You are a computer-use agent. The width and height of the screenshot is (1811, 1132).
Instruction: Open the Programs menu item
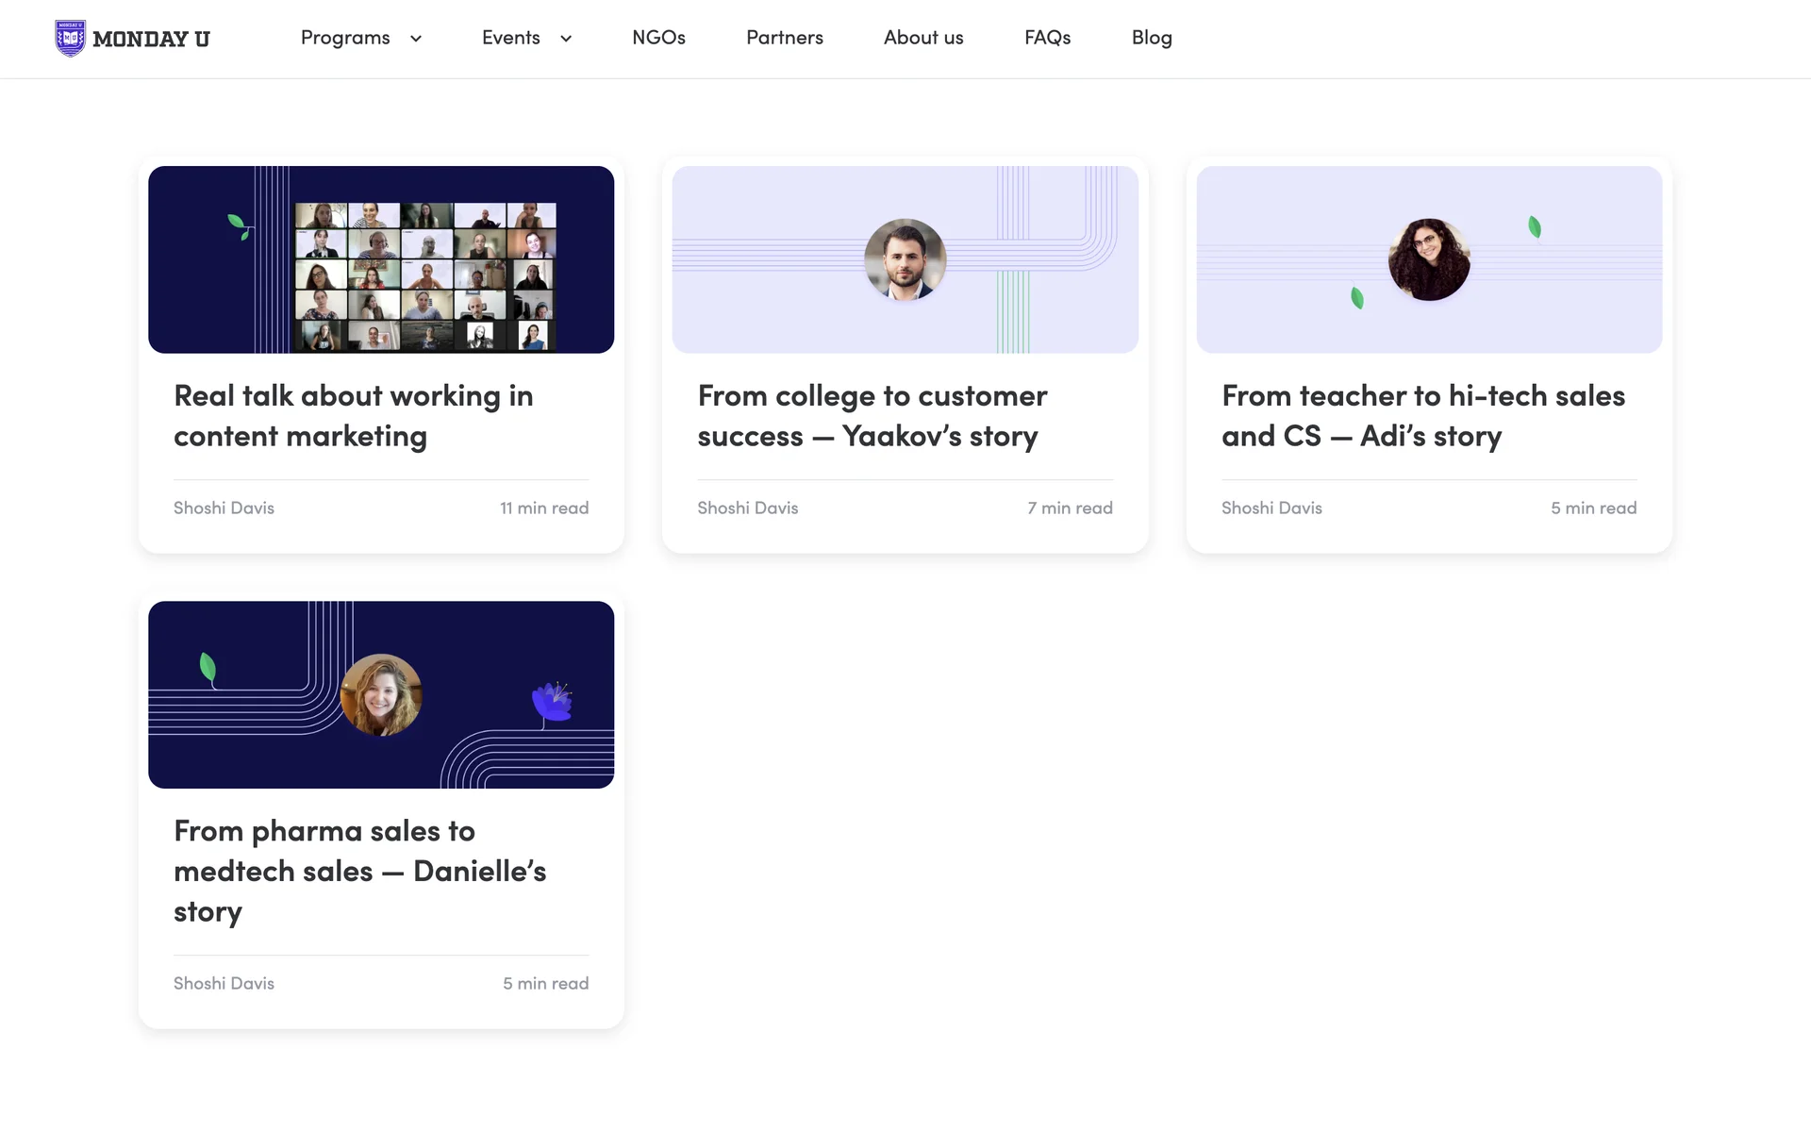coord(345,38)
